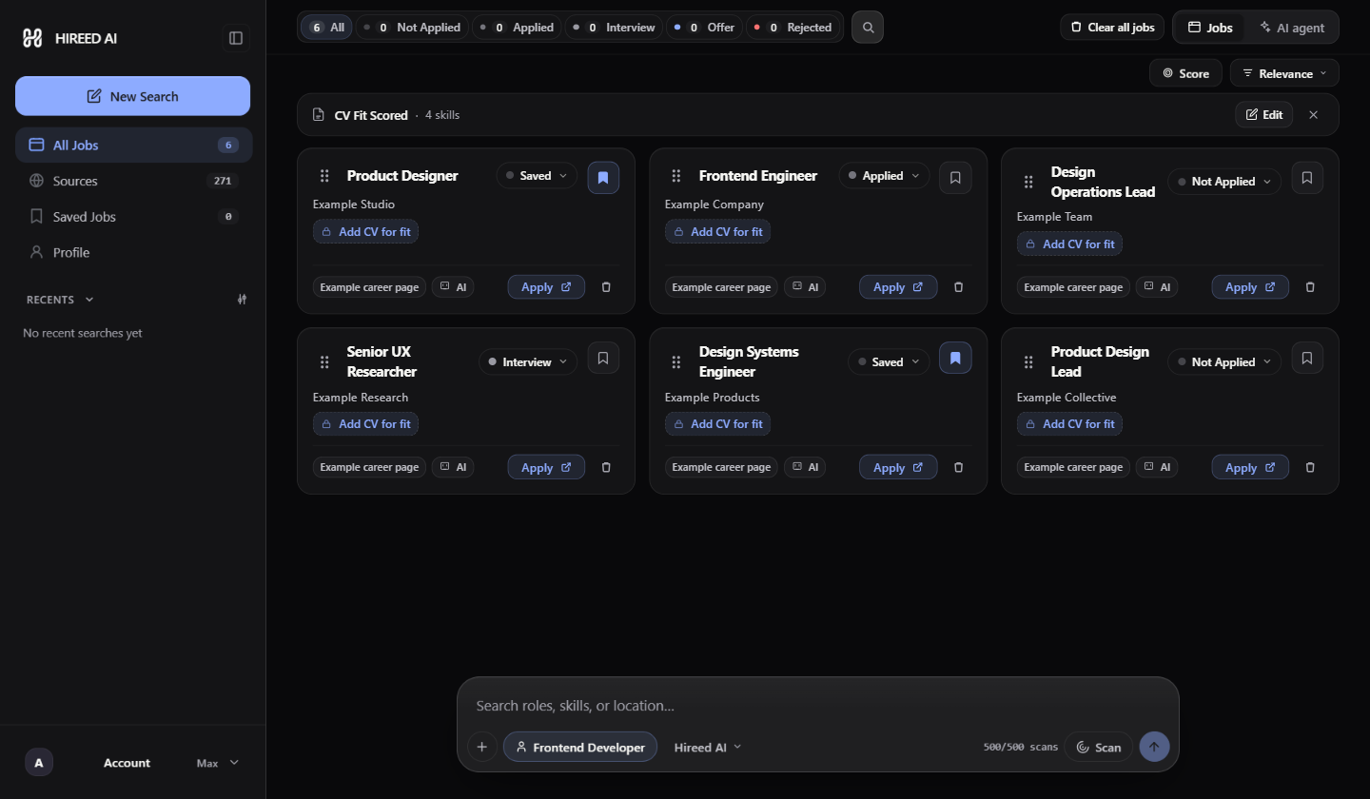This screenshot has height=799, width=1370.
Task: Open Sources in the sidebar
Action: point(133,181)
